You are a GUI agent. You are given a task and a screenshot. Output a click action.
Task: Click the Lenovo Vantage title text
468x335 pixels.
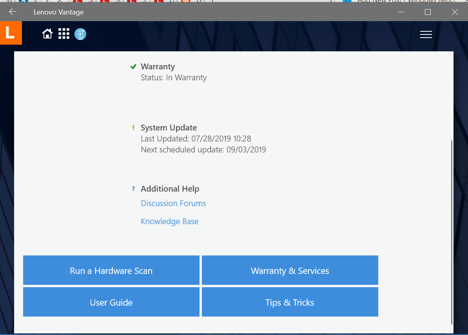pyautogui.click(x=58, y=12)
